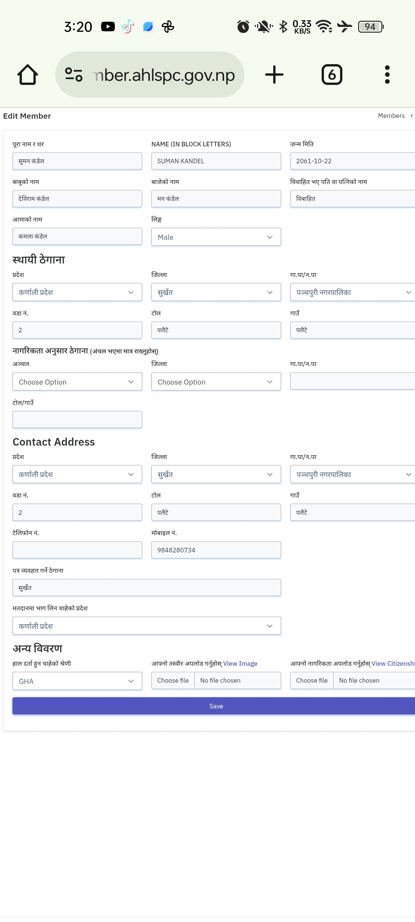415x922 pixels.
Task: Expand the लिङ्ग dropdown showing Male
Action: click(x=216, y=237)
